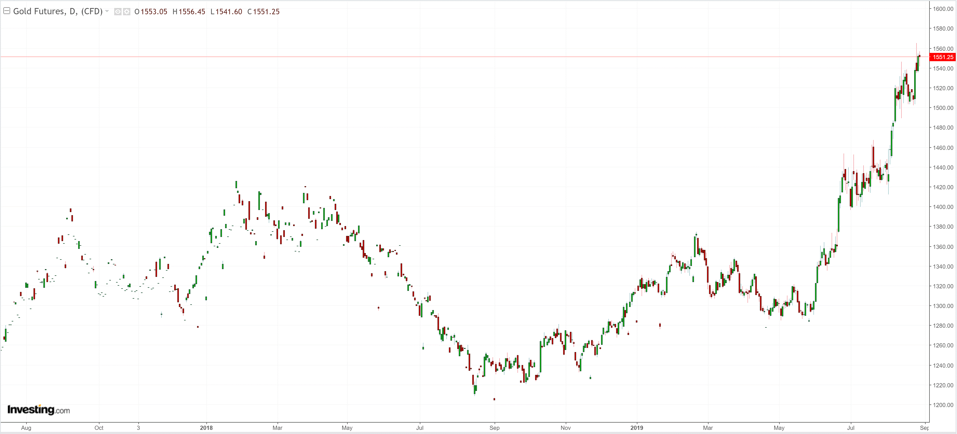
Task: Click the 2018 label on time axis
Action: pos(206,428)
